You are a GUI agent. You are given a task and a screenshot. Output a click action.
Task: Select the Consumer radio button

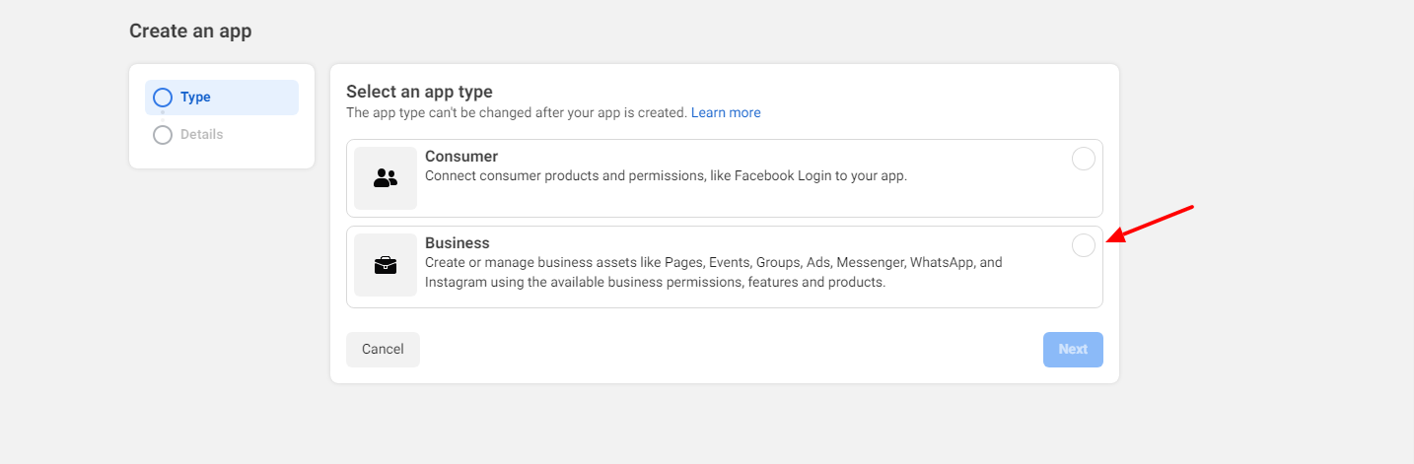tap(1083, 159)
